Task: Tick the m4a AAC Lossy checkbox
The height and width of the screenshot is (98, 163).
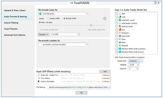Action: click(117, 20)
